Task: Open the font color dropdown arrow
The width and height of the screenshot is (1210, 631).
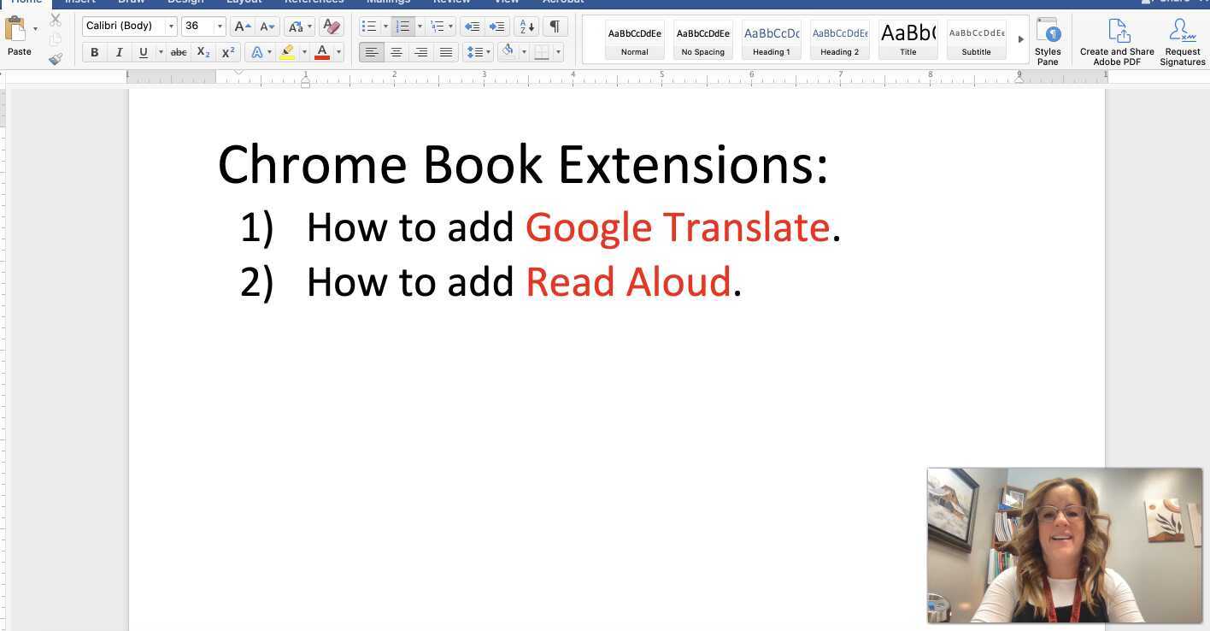Action: (x=338, y=52)
